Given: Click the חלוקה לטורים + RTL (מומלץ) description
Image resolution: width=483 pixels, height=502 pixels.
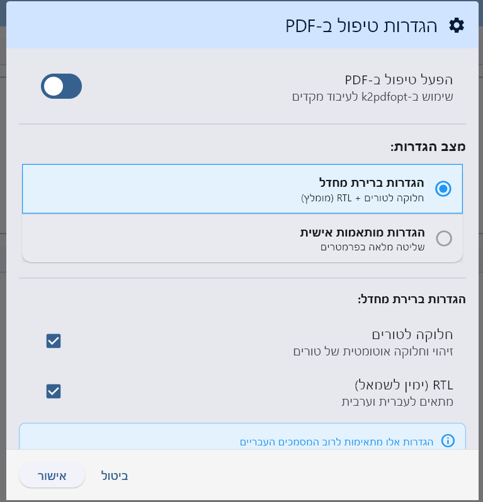Looking at the screenshot, I should (362, 197).
